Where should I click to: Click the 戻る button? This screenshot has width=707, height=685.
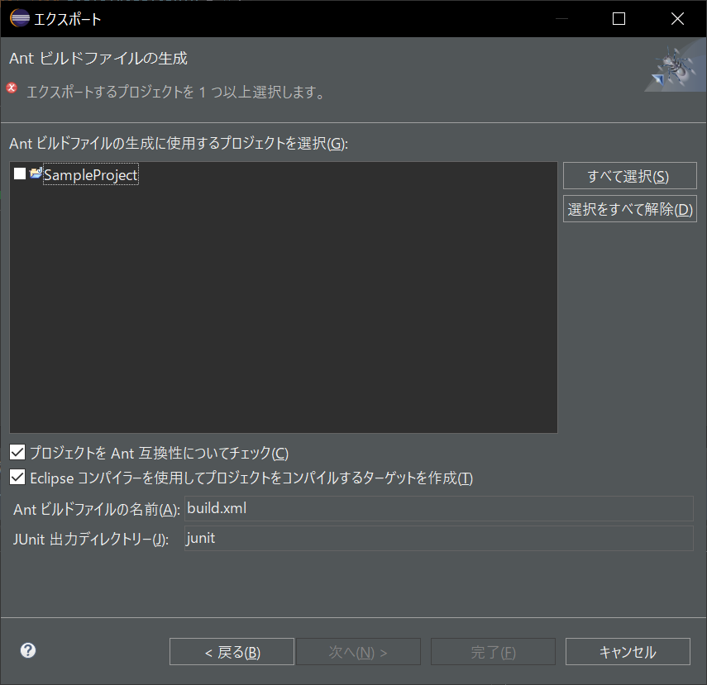(x=231, y=650)
